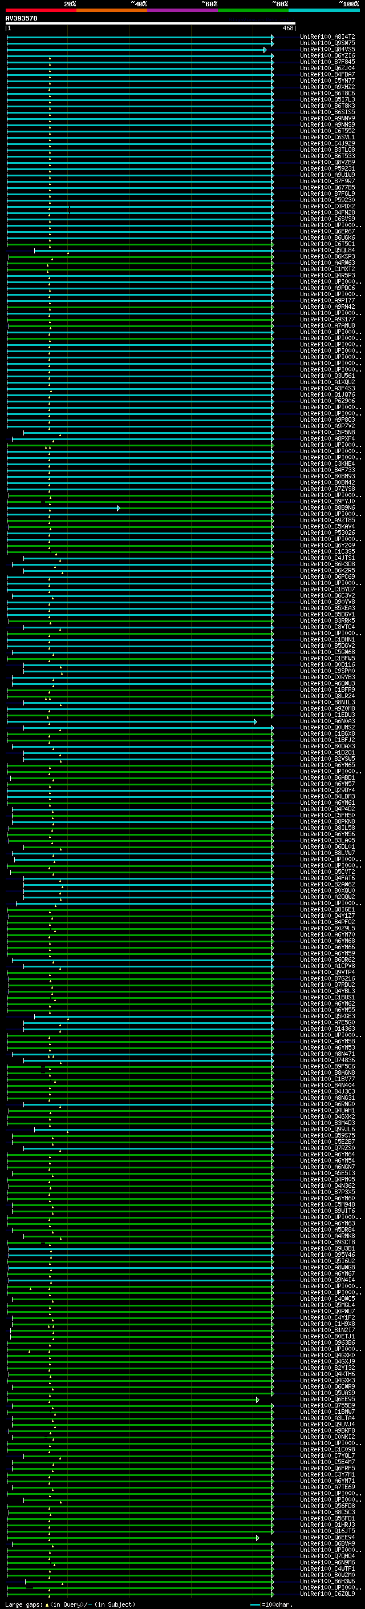Click the arrowhead ending the UniRef100_A6N0A3 bar
Viewport: 365px width, 1609px height.
point(255,721)
